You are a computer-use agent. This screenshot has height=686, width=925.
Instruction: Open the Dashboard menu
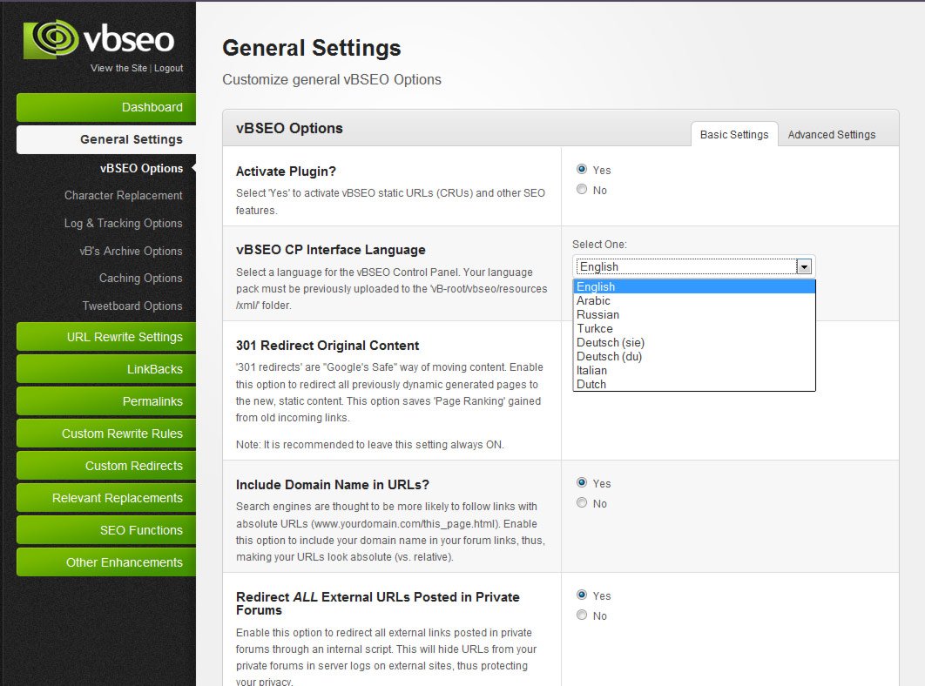(x=106, y=107)
